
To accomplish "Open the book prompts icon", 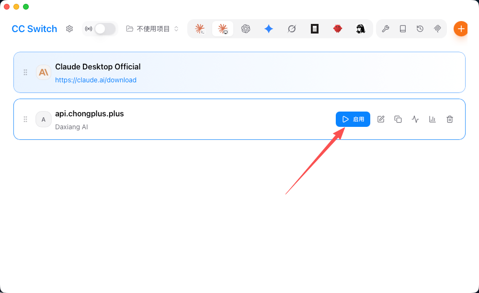I will click(x=403, y=29).
